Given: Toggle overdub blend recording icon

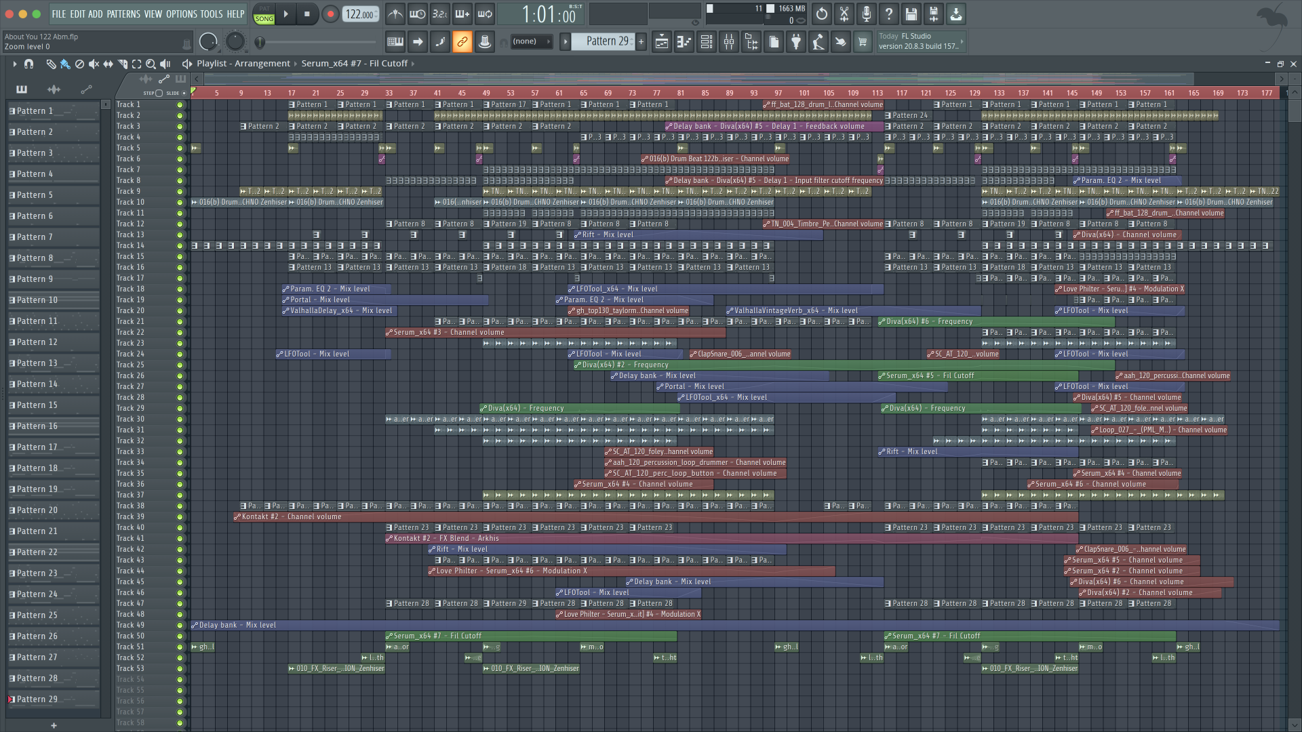Looking at the screenshot, I should click(462, 14).
